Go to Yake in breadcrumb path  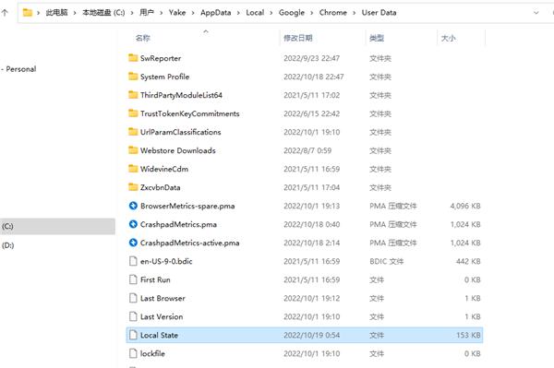pyautogui.click(x=177, y=13)
